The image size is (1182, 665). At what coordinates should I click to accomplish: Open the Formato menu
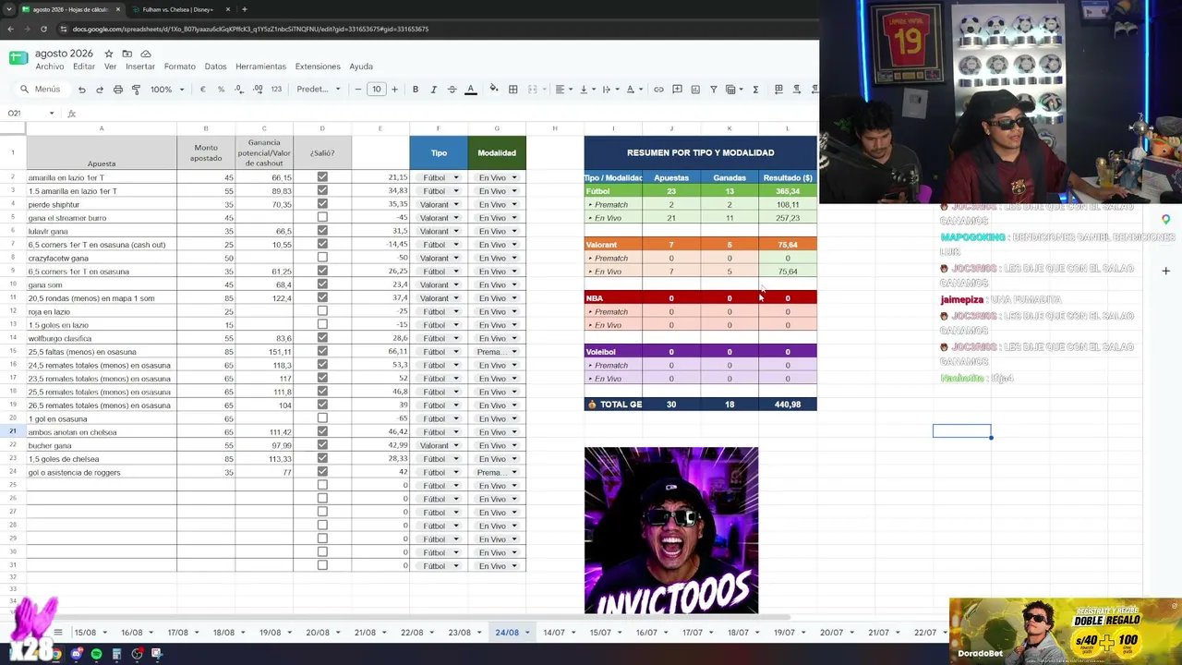(x=180, y=66)
